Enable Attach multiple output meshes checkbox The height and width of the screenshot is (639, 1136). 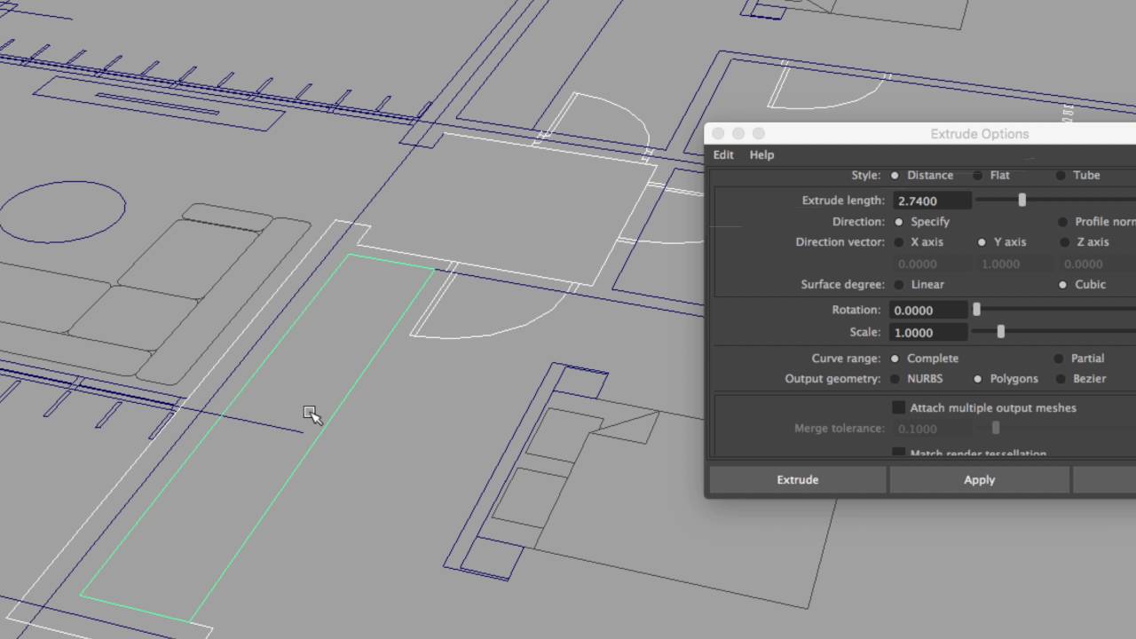click(x=899, y=407)
